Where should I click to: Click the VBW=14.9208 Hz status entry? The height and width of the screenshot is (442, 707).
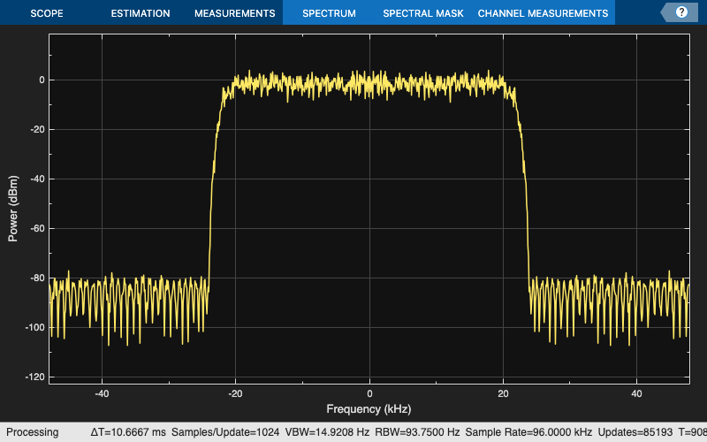(327, 432)
